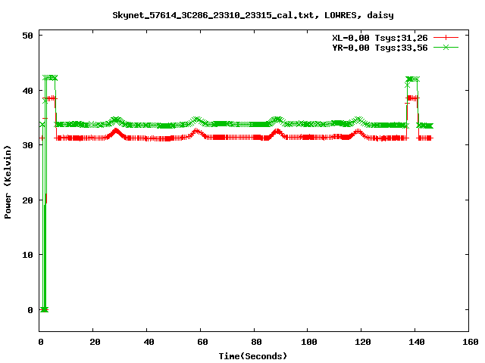The height and width of the screenshot is (363, 485).
Task: Click x-axis tick label 140
Action: (x=417, y=342)
